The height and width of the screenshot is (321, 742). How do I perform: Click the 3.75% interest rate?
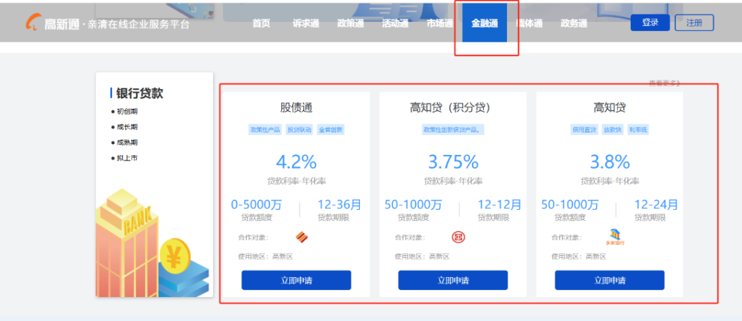pyautogui.click(x=453, y=162)
